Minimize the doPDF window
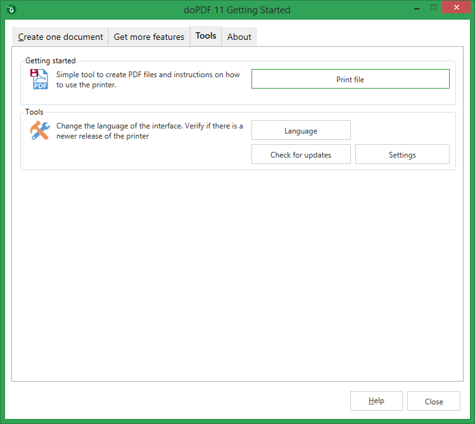 point(417,8)
